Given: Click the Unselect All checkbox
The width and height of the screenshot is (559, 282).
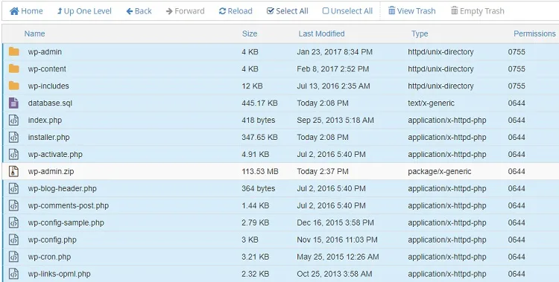Looking at the screenshot, I should pos(326,11).
